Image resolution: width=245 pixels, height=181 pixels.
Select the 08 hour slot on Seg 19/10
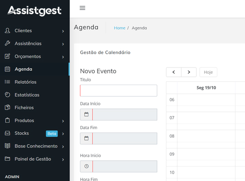click(x=206, y=136)
